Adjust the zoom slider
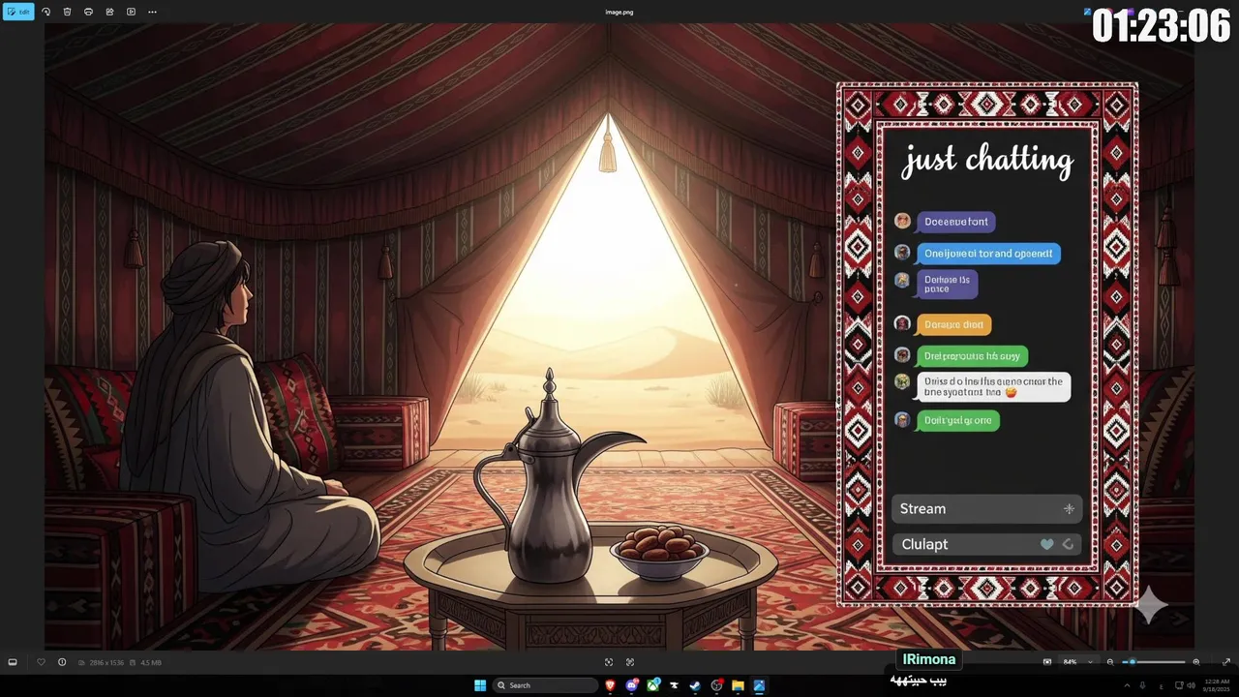Image resolution: width=1239 pixels, height=697 pixels. (1155, 662)
